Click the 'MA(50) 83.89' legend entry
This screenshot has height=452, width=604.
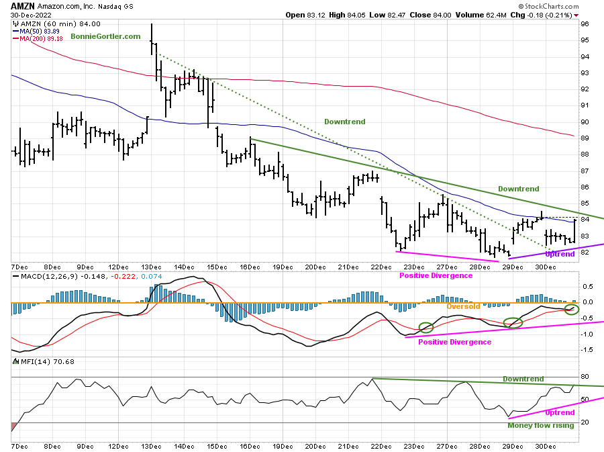(40, 31)
